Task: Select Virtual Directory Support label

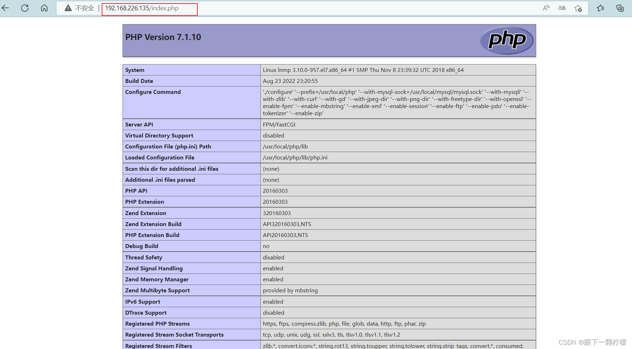Action: coord(159,136)
